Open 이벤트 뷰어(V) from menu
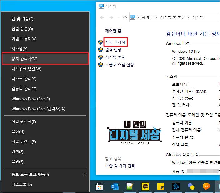This screenshot has width=220, height=193. pyautogui.click(x=45, y=39)
